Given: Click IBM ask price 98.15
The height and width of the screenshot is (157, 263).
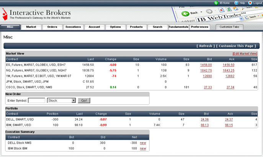Looking at the screenshot, I should [229, 125].
